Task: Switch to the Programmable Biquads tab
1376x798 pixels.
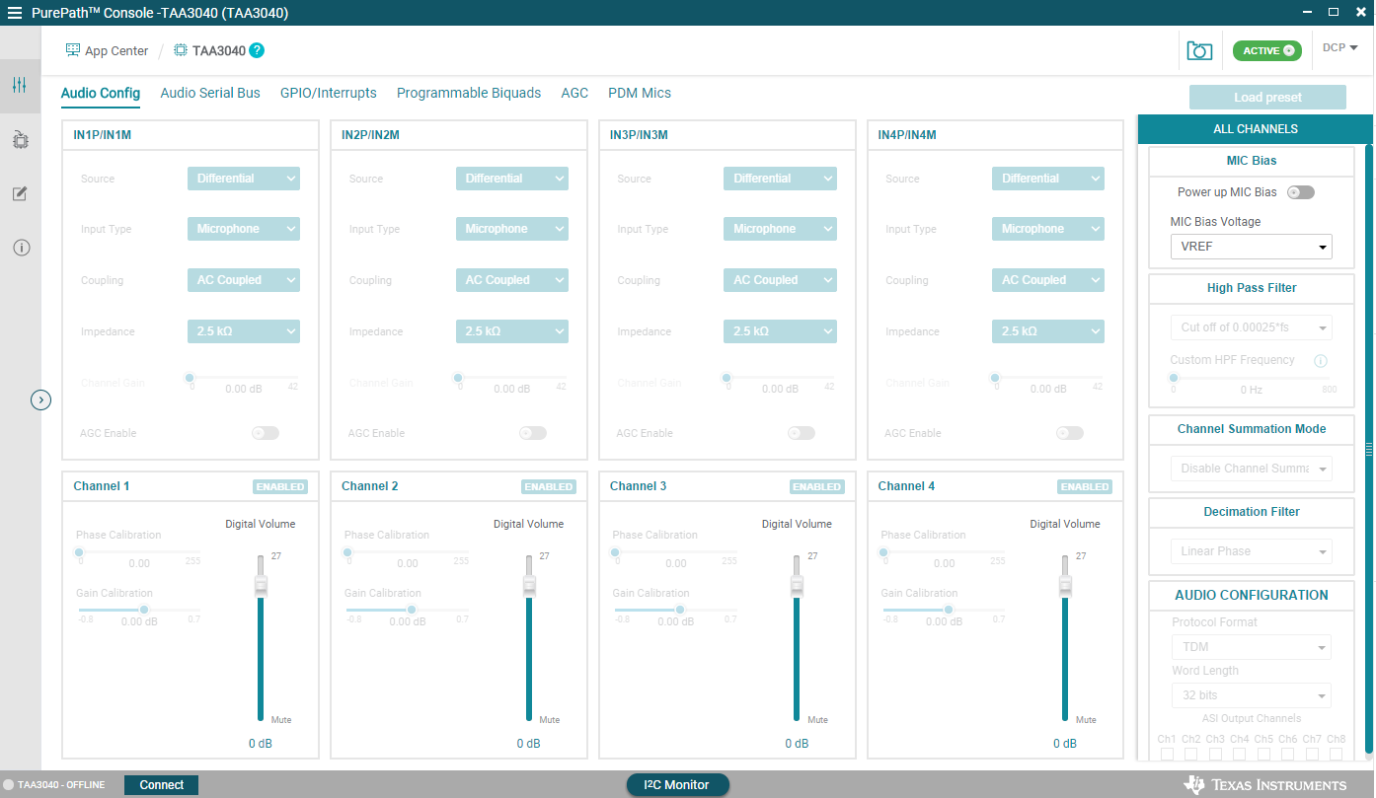Action: click(469, 93)
